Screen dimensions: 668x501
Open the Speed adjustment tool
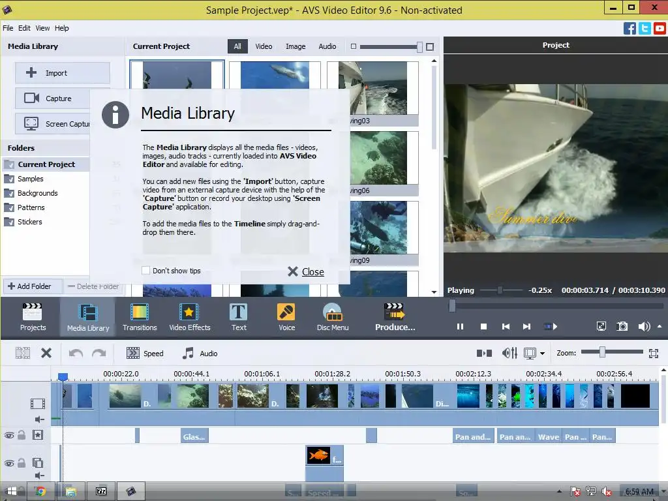(x=145, y=353)
